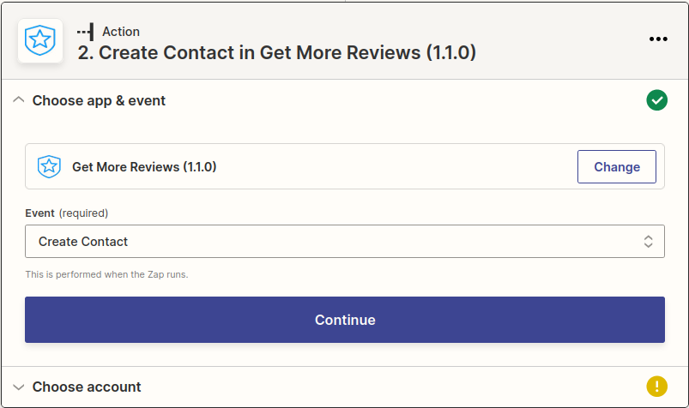This screenshot has width=689, height=408.
Task: Collapse the Choose app & event chevron
Action: click(x=18, y=100)
